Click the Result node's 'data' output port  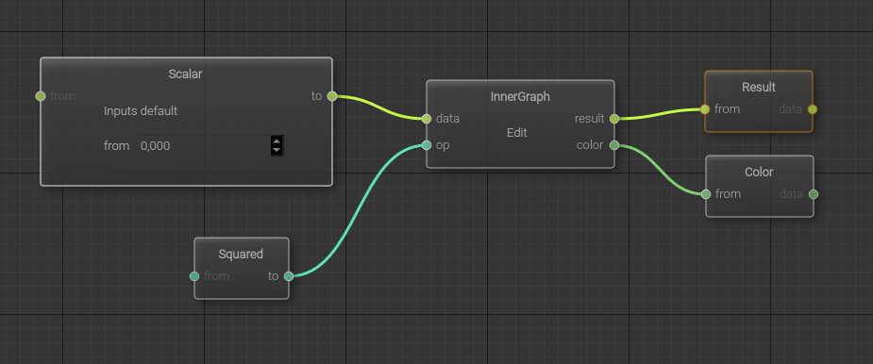(x=813, y=109)
